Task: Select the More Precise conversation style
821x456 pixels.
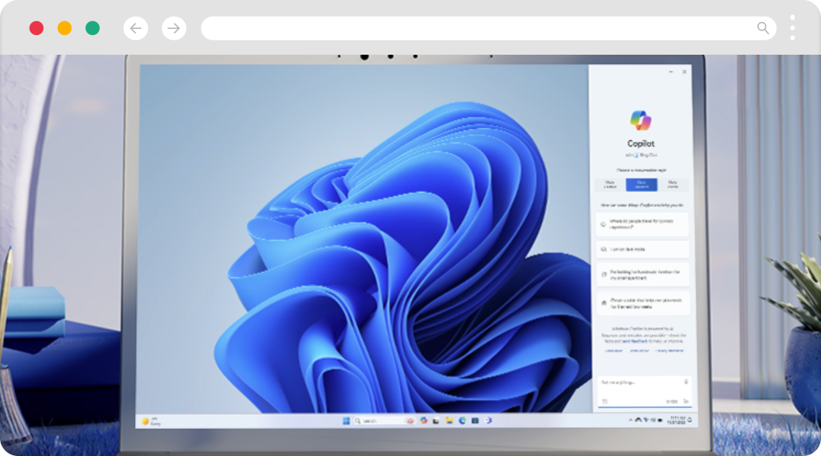Action: [673, 185]
